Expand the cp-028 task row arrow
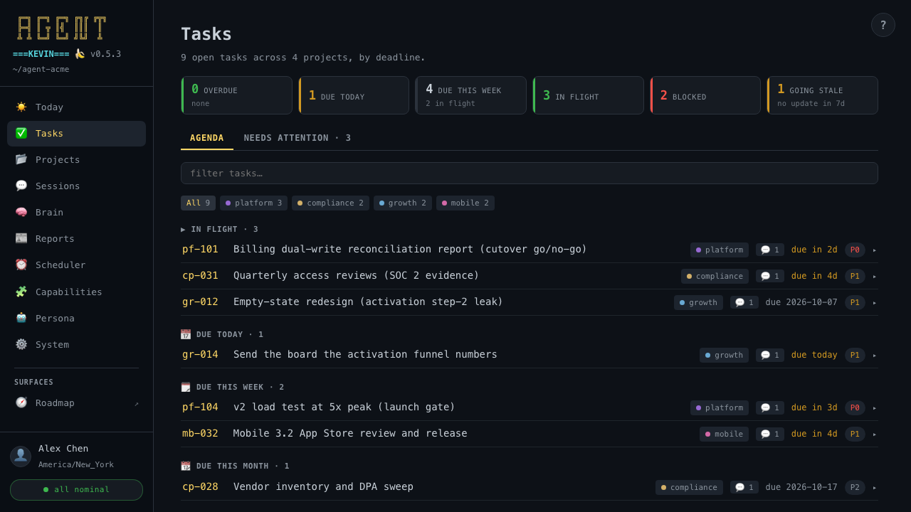911x512 pixels. pyautogui.click(x=875, y=487)
